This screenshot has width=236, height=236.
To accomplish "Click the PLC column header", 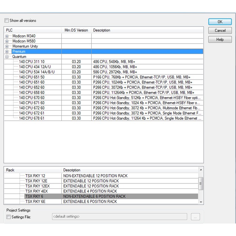I will tap(32, 30).
